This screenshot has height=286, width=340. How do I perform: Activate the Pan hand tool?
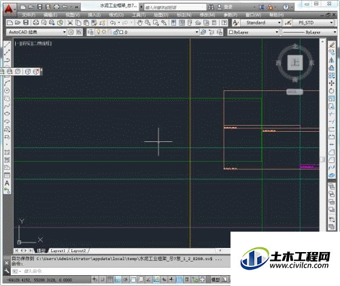coord(139,22)
